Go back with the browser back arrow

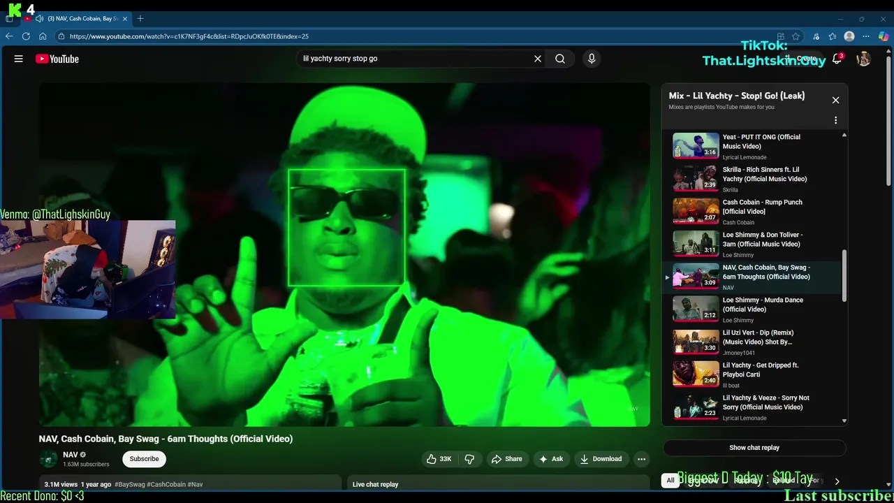[9, 36]
